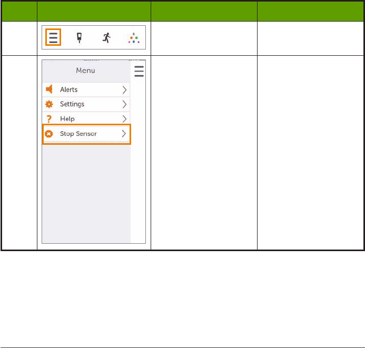Viewport: 365px width, 348px height.
Task: Open the colored dots share icon
Action: (x=134, y=38)
